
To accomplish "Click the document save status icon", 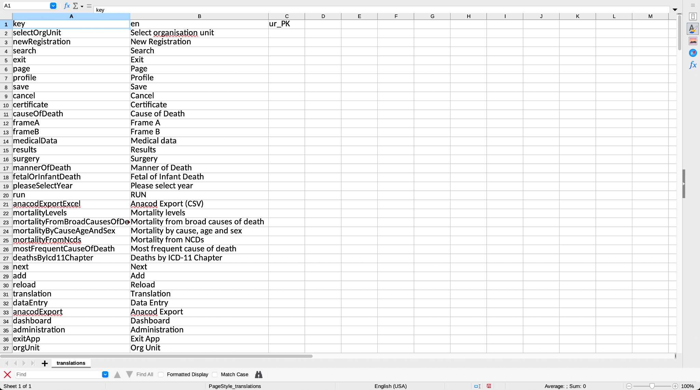I will click(489, 386).
